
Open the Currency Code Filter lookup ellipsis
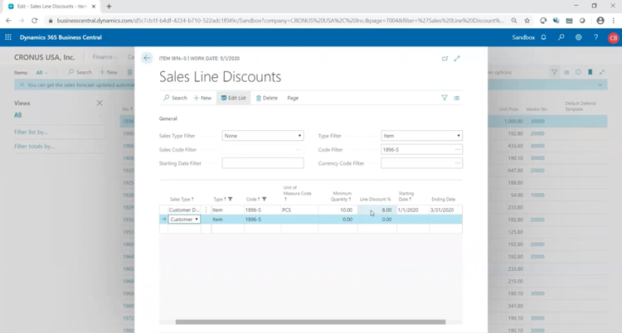click(457, 163)
